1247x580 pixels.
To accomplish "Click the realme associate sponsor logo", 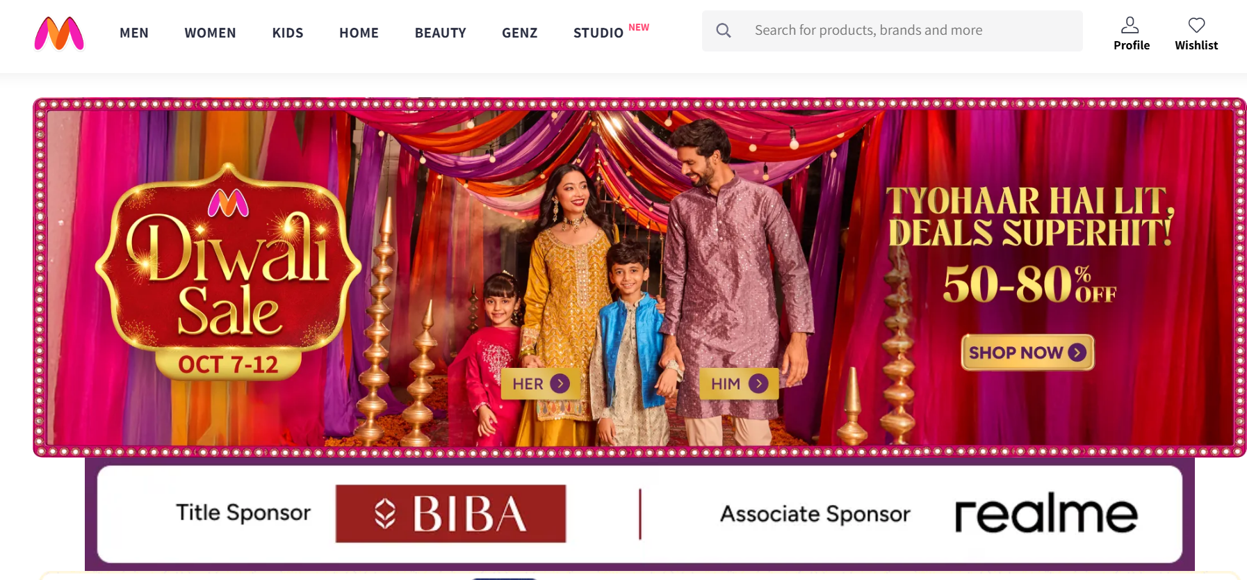I will click(1046, 513).
